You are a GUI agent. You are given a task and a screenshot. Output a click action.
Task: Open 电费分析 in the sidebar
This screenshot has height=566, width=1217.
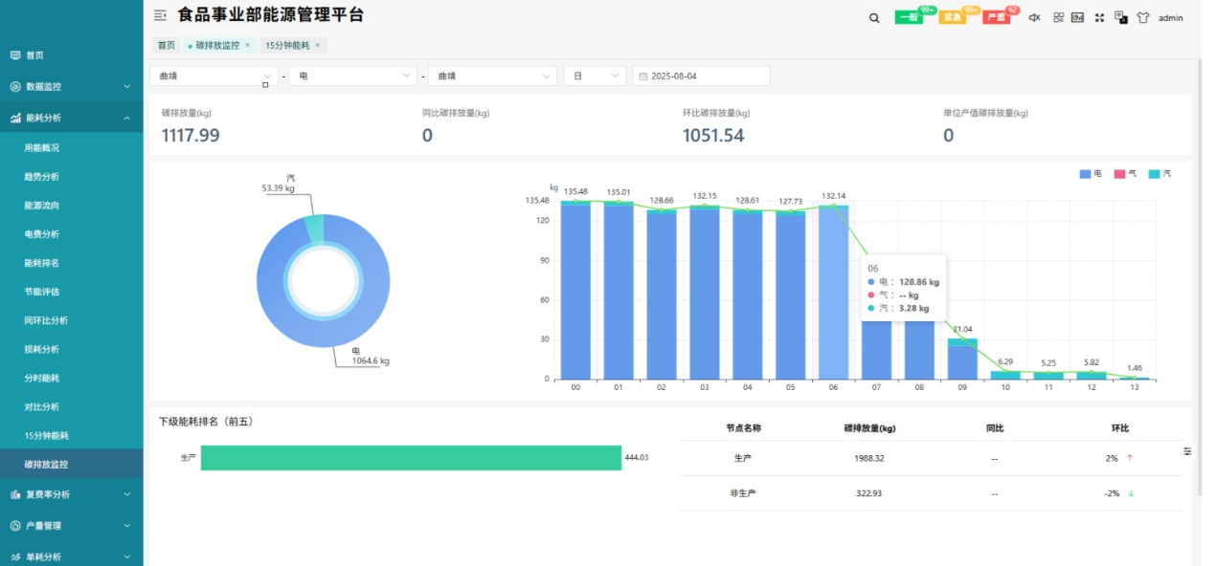point(41,234)
